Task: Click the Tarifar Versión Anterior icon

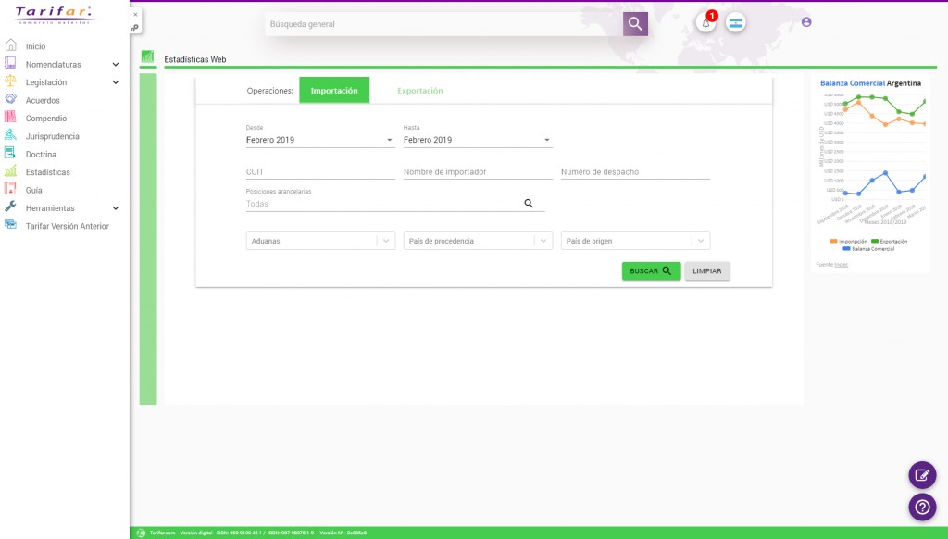Action: (x=10, y=224)
